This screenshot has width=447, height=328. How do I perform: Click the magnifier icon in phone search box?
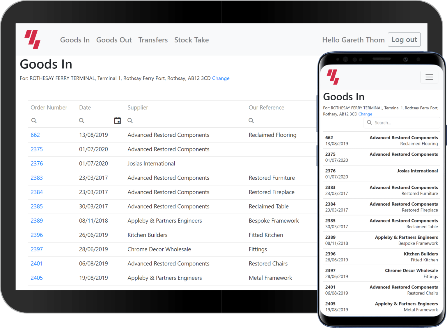click(369, 123)
